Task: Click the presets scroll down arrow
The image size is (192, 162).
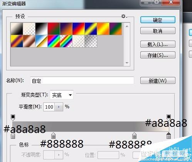Action: click(127, 63)
